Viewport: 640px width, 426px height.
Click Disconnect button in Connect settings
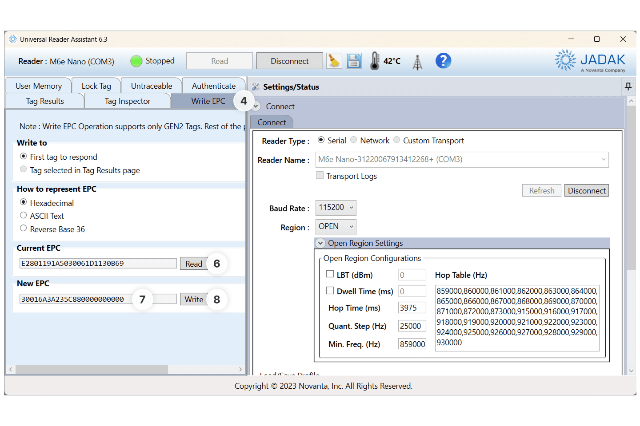587,190
